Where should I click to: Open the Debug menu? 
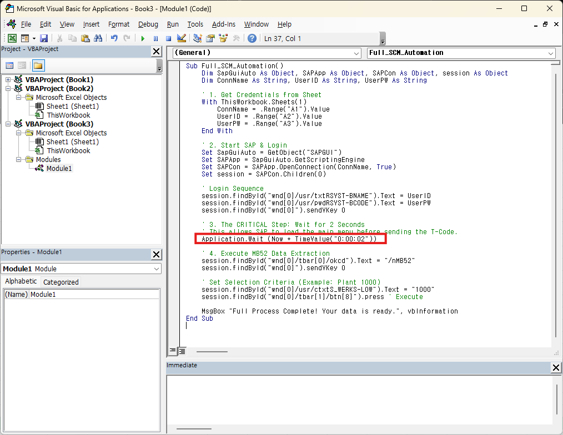[x=148, y=24]
